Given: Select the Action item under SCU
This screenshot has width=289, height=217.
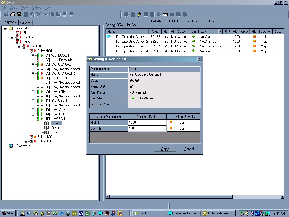Looking at the screenshot, I should coord(56,132).
